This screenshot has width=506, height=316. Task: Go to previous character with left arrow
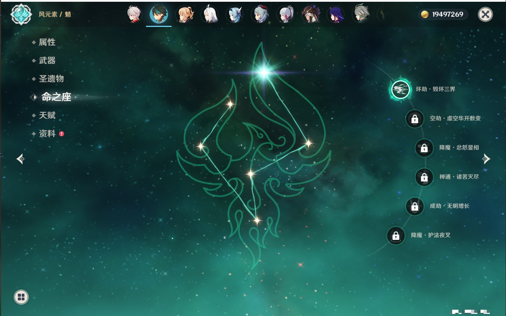click(x=20, y=159)
